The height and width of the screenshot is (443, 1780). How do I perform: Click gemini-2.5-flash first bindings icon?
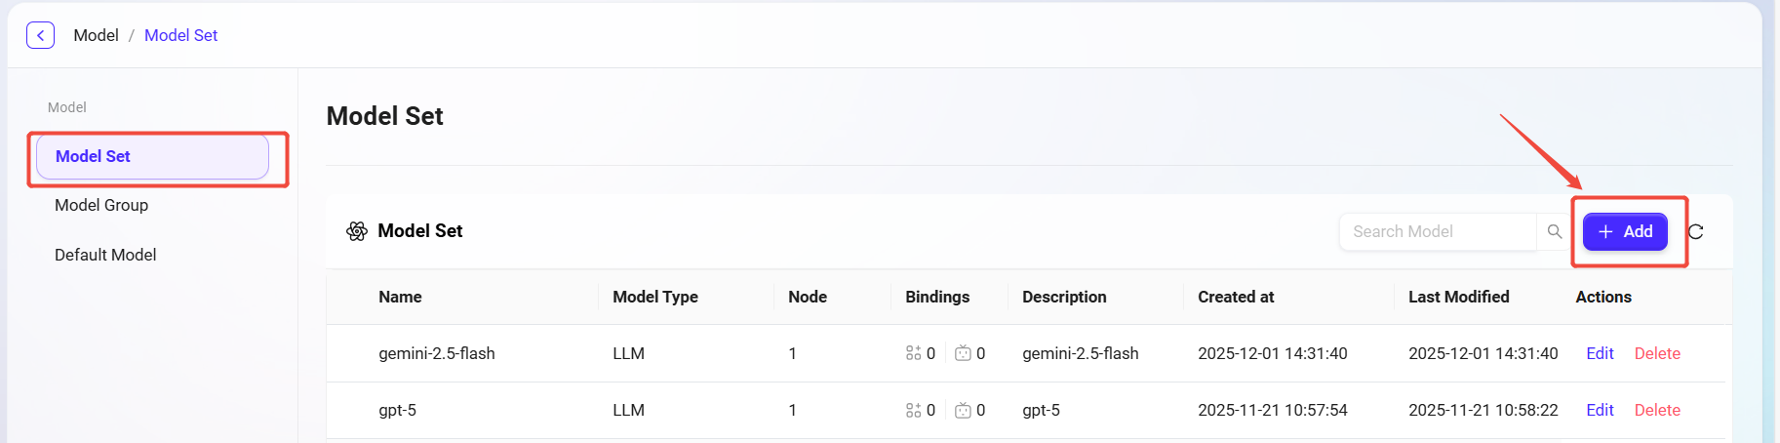pos(913,353)
